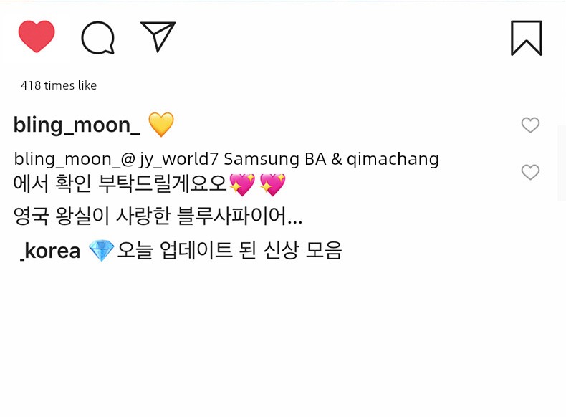Click the first sparkling pink heart emoji
This screenshot has width=566, height=417.
pyautogui.click(x=242, y=184)
